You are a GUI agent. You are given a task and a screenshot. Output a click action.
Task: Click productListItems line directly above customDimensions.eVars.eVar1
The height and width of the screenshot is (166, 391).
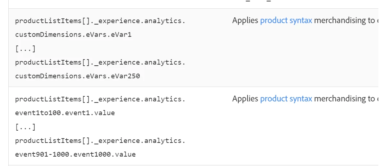click(100, 21)
